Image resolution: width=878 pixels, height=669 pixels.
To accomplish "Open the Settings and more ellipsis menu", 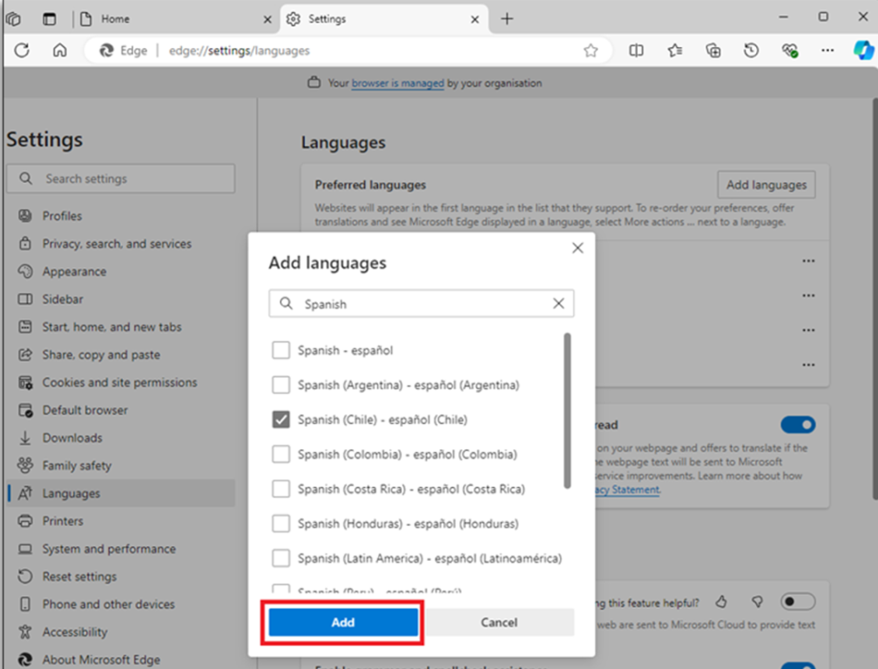I will pos(827,51).
